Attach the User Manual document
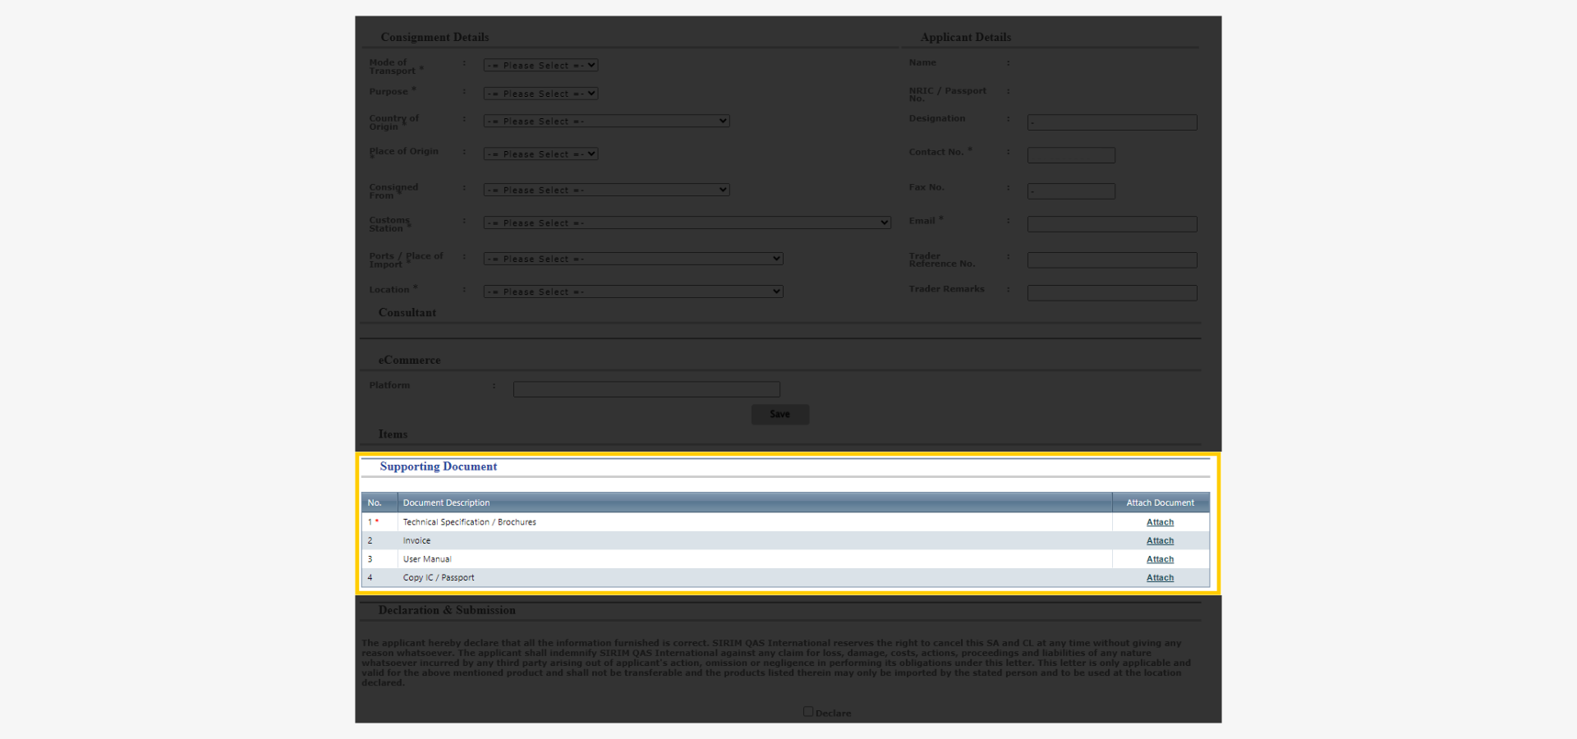Screen dimensions: 1577x739 [1159, 558]
